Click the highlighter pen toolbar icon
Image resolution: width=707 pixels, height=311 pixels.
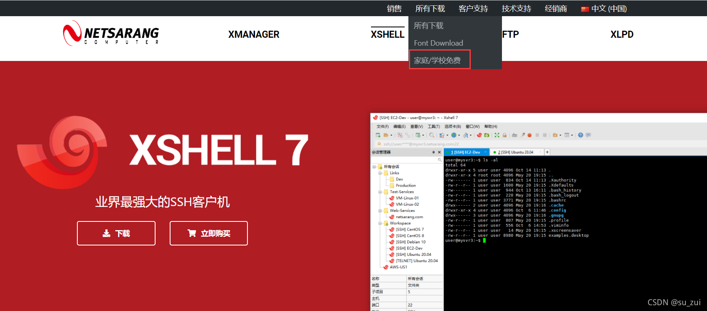coord(522,135)
